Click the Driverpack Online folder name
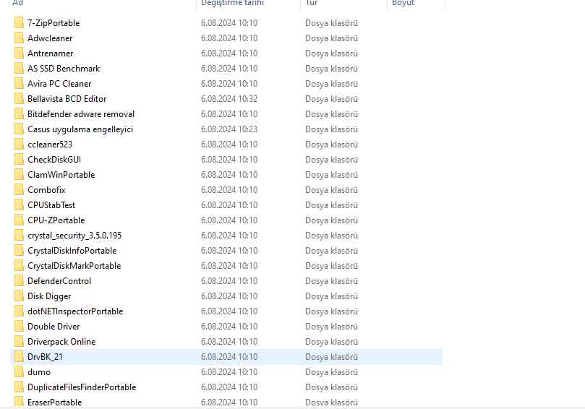The image size is (585, 409). click(x=61, y=342)
